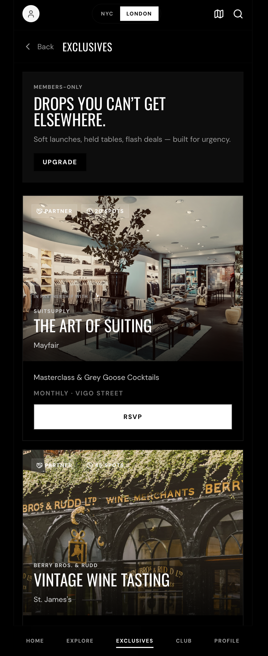The image size is (268, 656).
Task: Select LONDON in the city switcher
Action: (x=139, y=14)
